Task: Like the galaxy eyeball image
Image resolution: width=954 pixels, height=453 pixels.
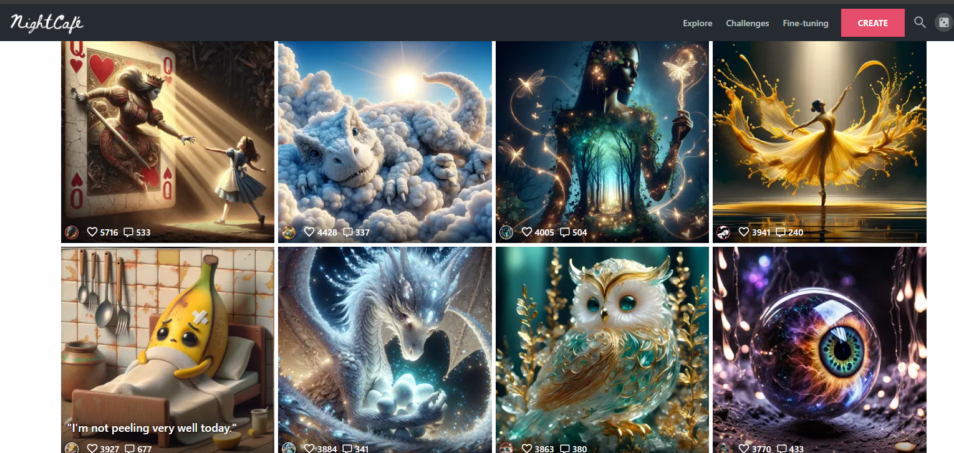Action: (743, 448)
